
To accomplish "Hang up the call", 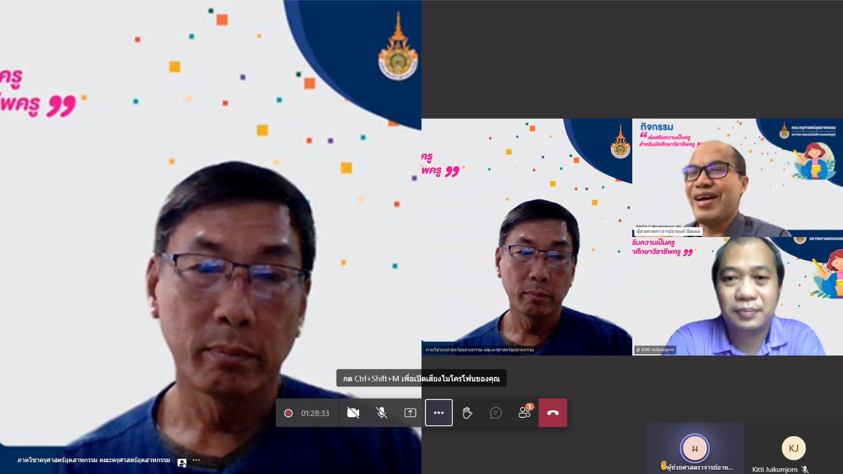I will [x=553, y=413].
